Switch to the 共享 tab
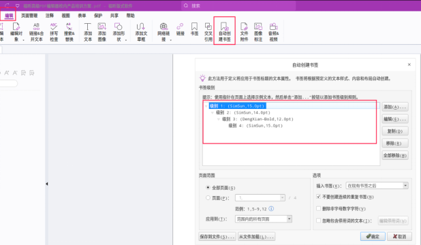Screen dimensions: 421x245 [114, 16]
